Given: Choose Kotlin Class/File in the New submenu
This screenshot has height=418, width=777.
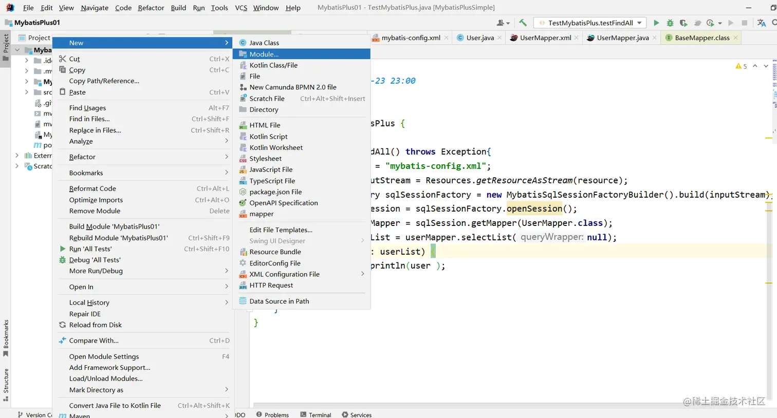Looking at the screenshot, I should tap(302, 65).
